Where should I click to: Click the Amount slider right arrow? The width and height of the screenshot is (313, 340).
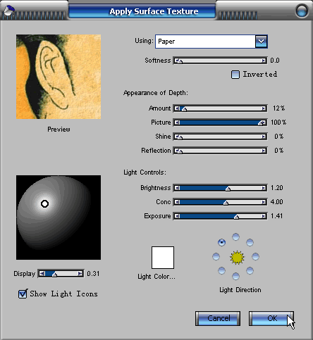(264, 108)
